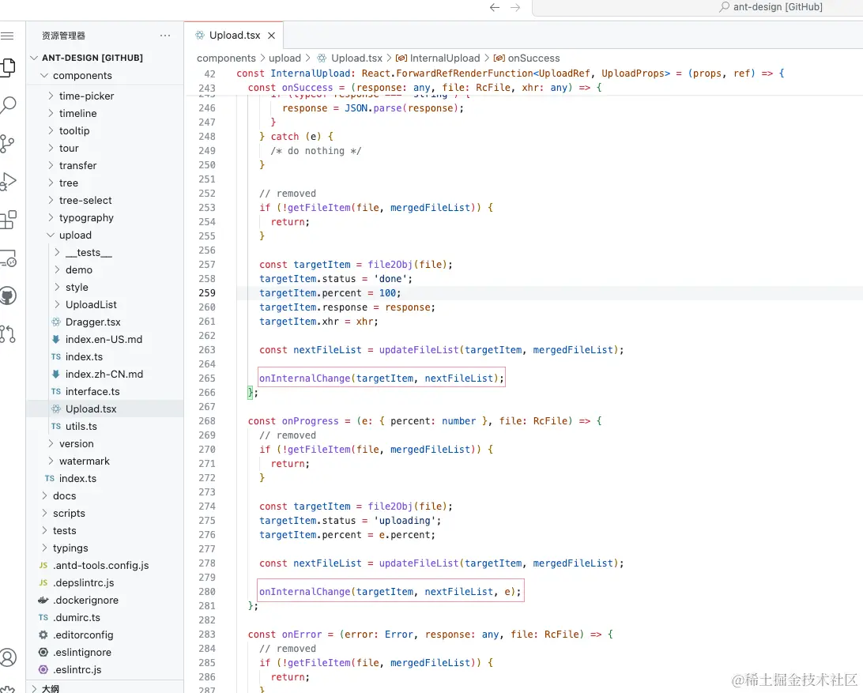Open the Remote Explorer view
This screenshot has height=693, width=863.
[8, 258]
